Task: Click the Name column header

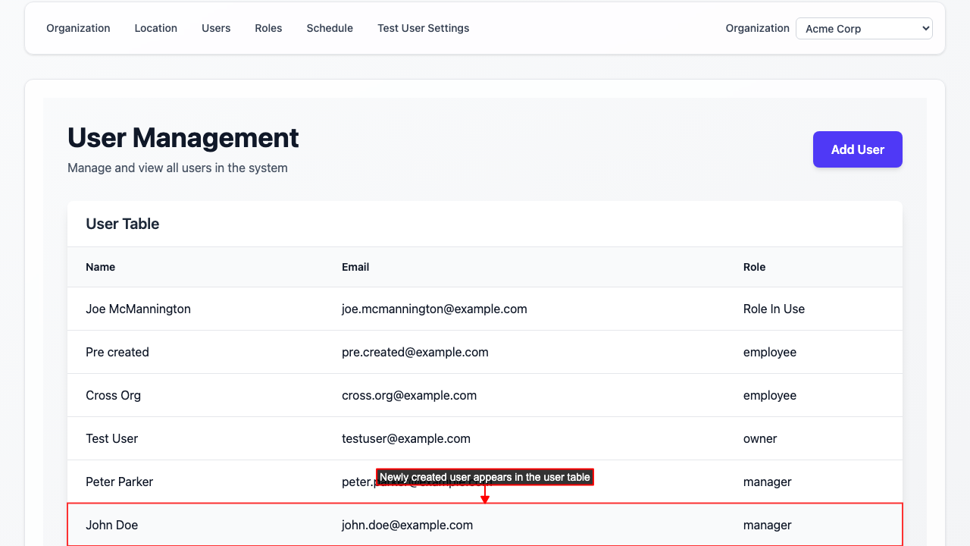Action: coord(100,267)
